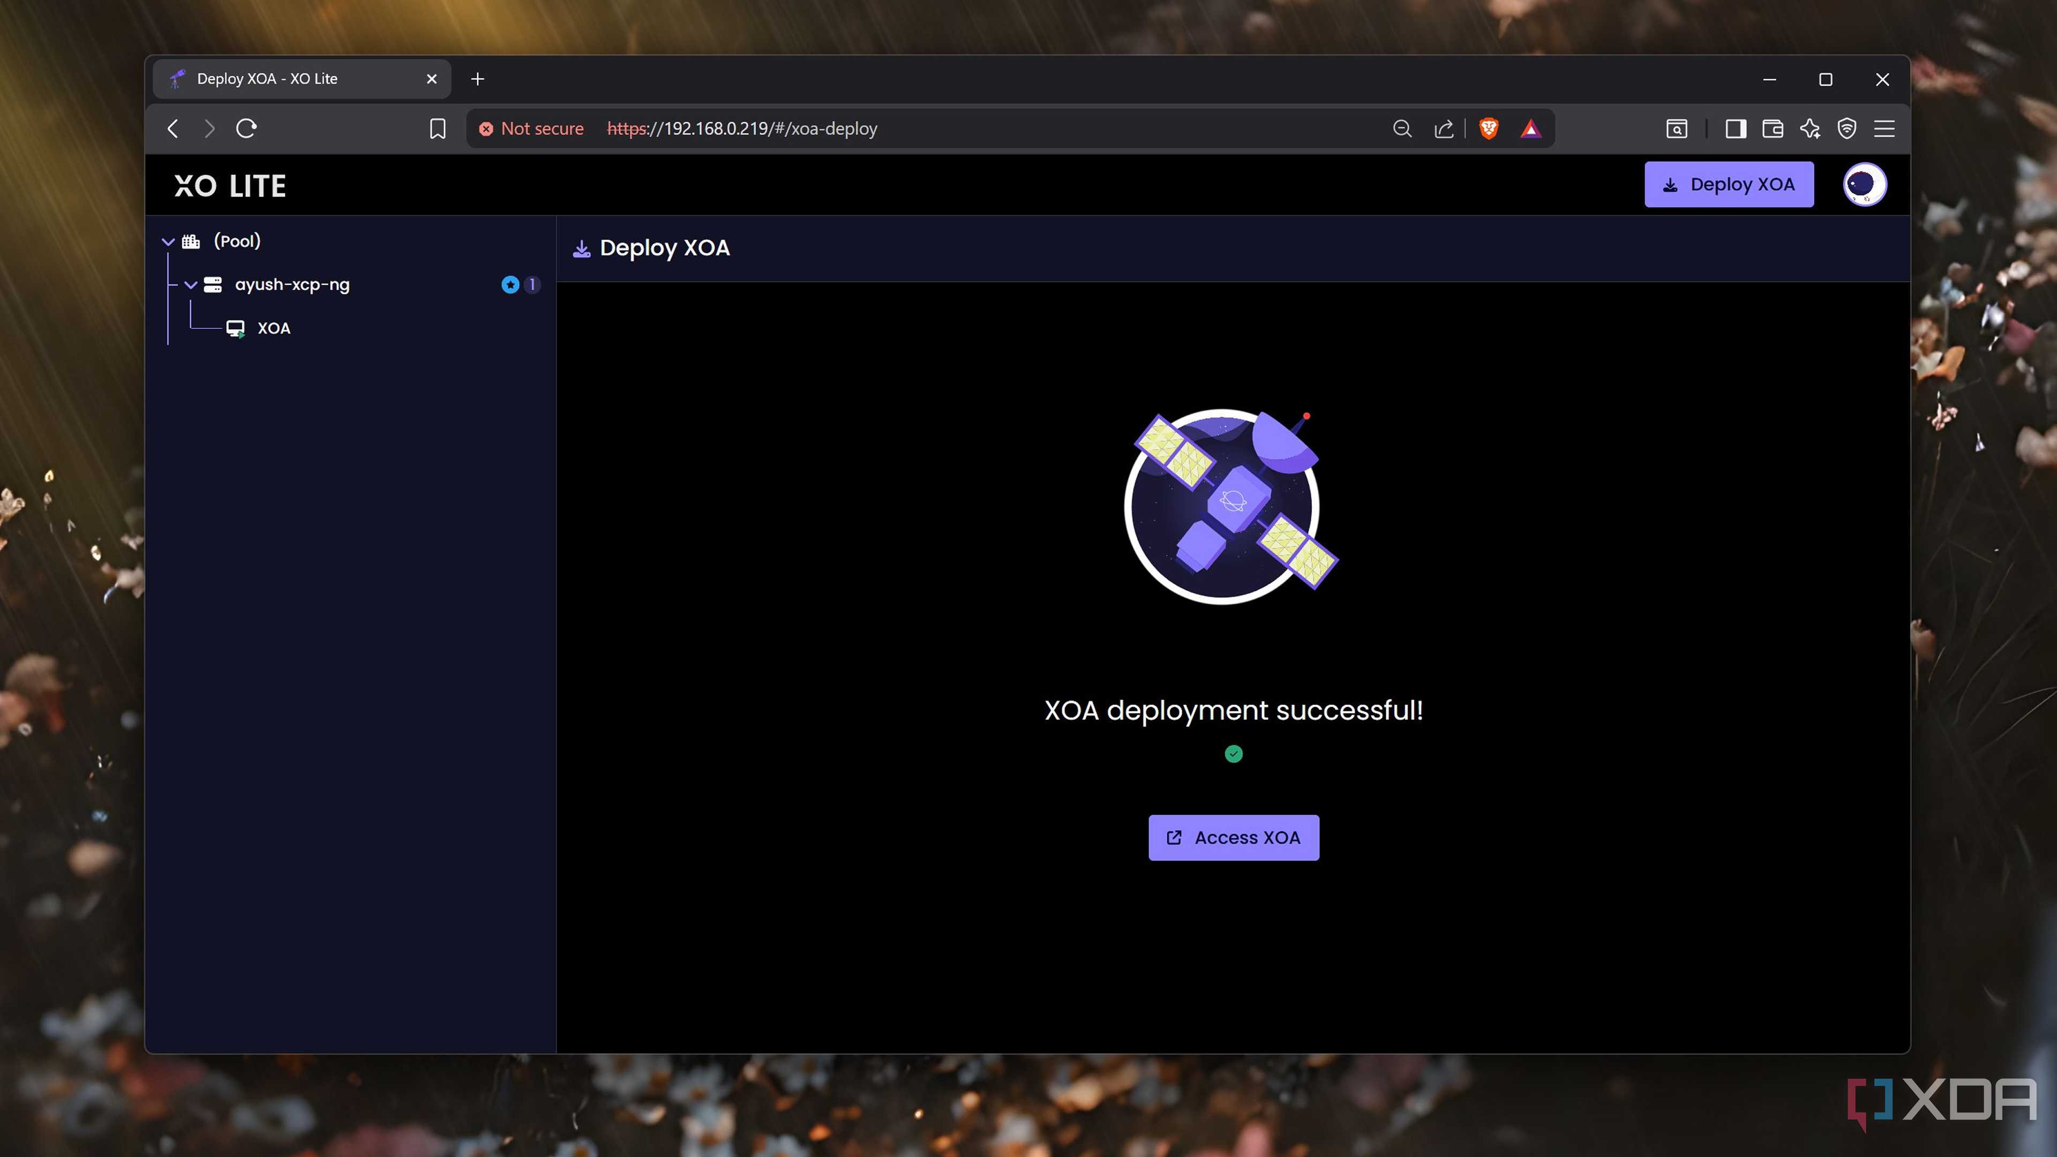Click the master host star badge
This screenshot has width=2057, height=1157.
click(x=511, y=284)
